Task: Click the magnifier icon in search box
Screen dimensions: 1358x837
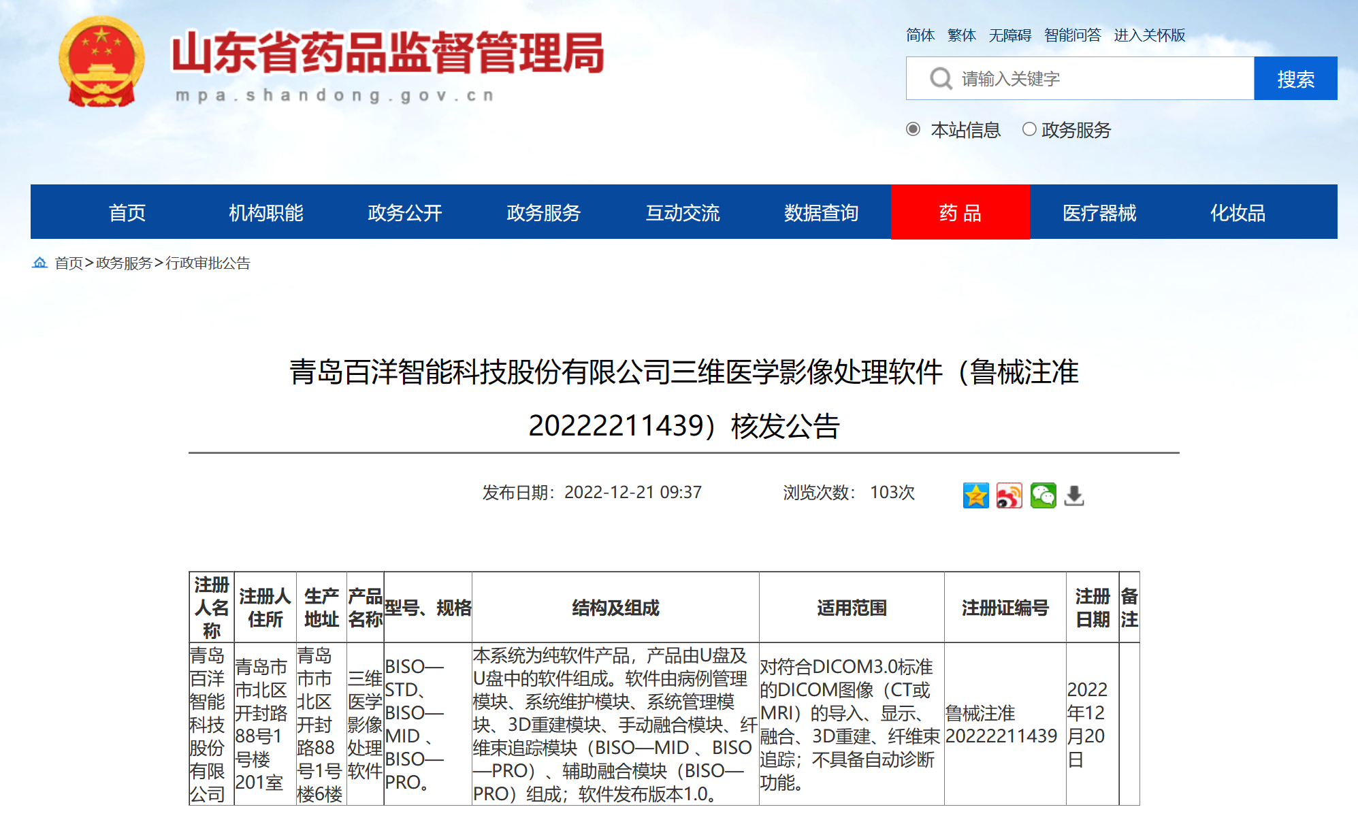Action: tap(941, 79)
